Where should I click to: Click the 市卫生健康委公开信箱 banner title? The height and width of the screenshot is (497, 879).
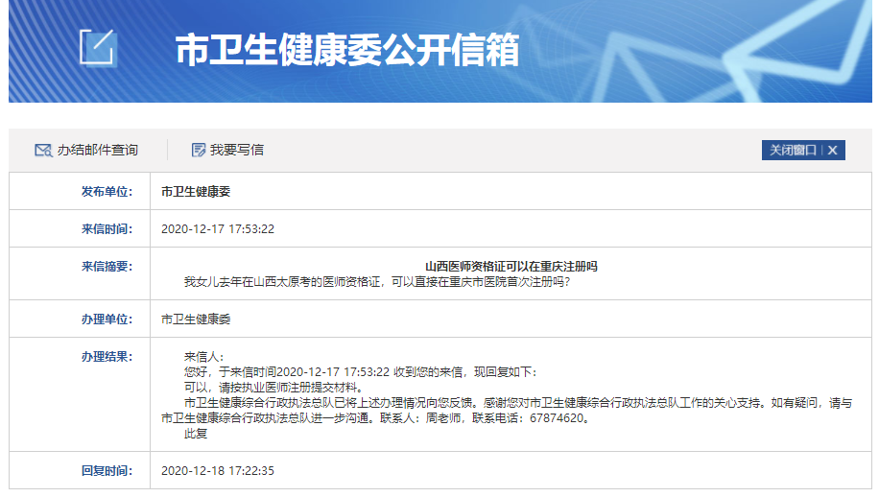(x=346, y=50)
